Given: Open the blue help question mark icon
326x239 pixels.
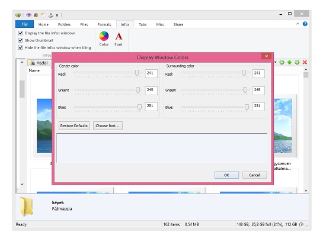Looking at the screenshot, I should 305,24.
